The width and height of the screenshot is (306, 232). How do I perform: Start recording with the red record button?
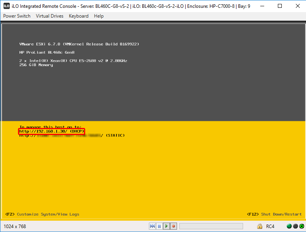pyautogui.click(x=174, y=226)
